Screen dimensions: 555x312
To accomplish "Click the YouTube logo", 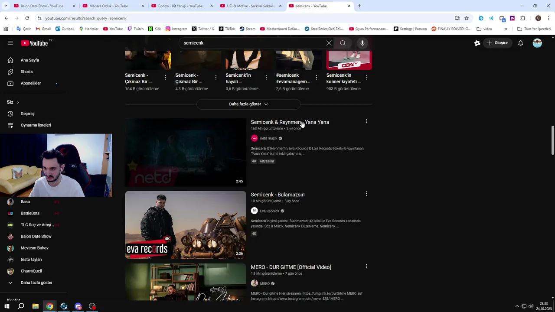I will pos(34,43).
